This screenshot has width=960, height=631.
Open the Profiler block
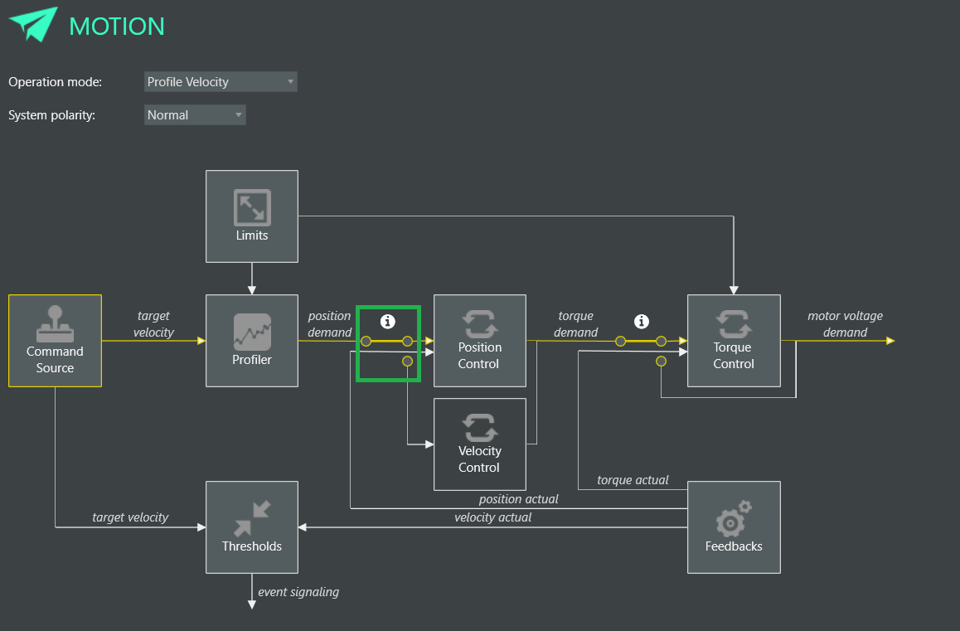(252, 341)
